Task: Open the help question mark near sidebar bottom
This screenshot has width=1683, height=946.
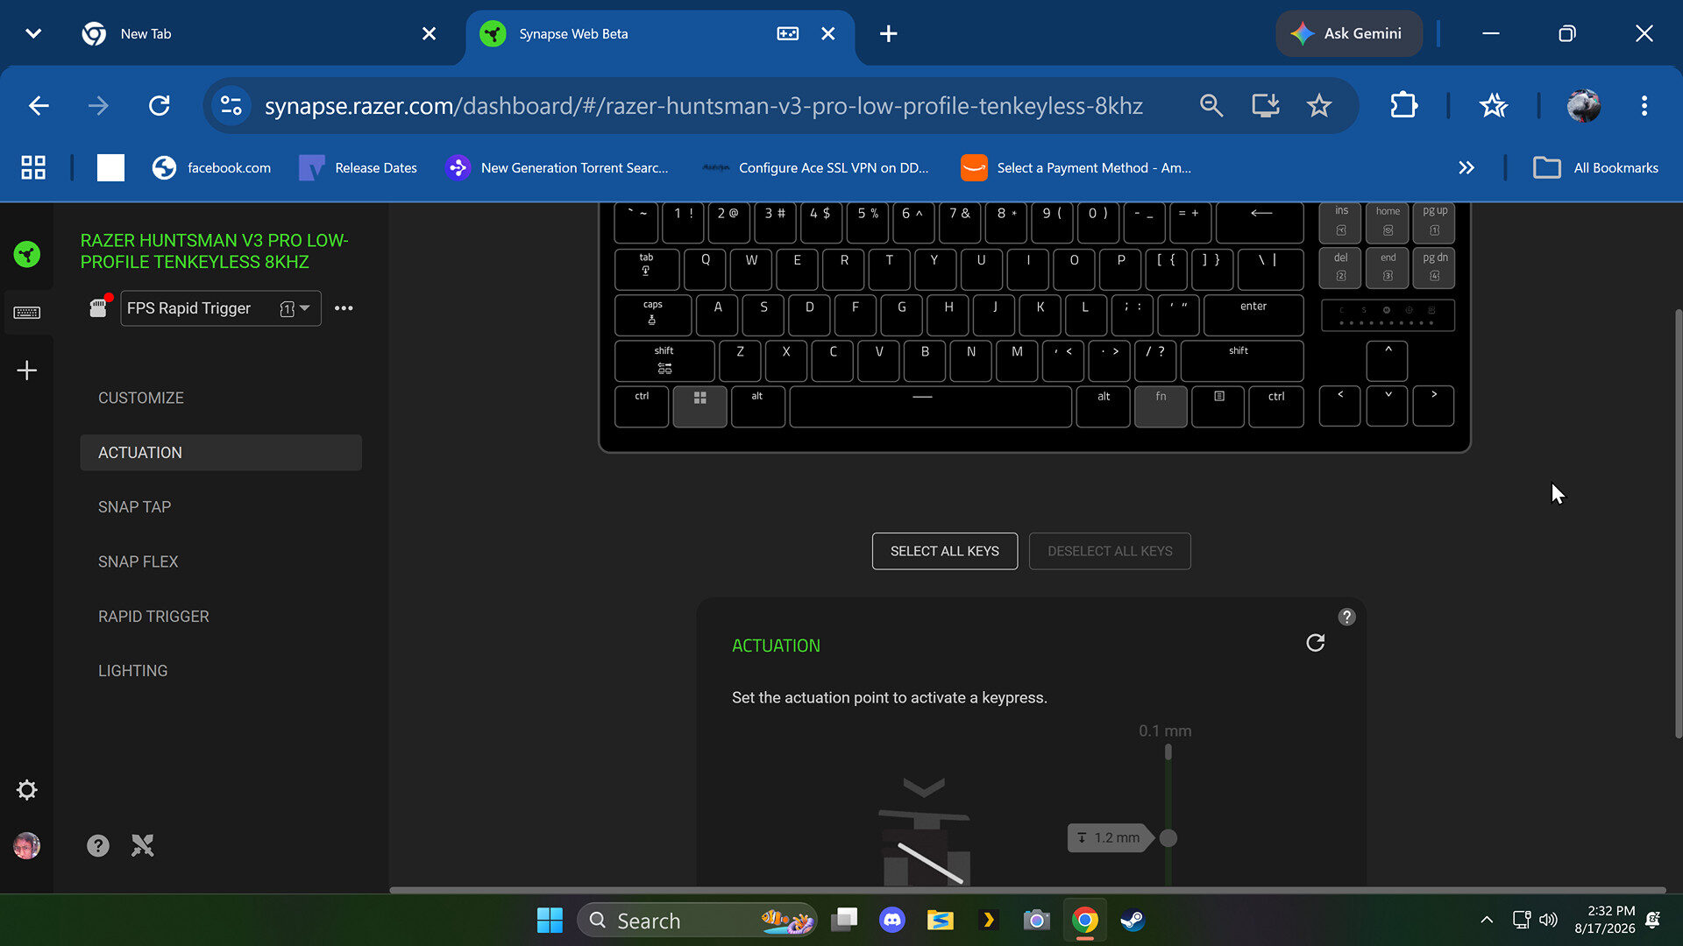Action: point(98,846)
